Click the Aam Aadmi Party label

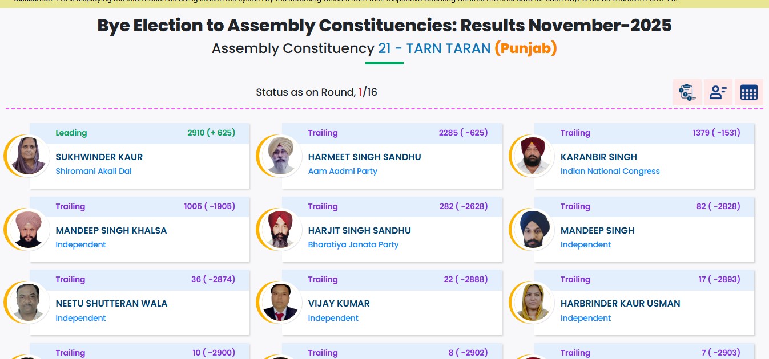click(343, 171)
